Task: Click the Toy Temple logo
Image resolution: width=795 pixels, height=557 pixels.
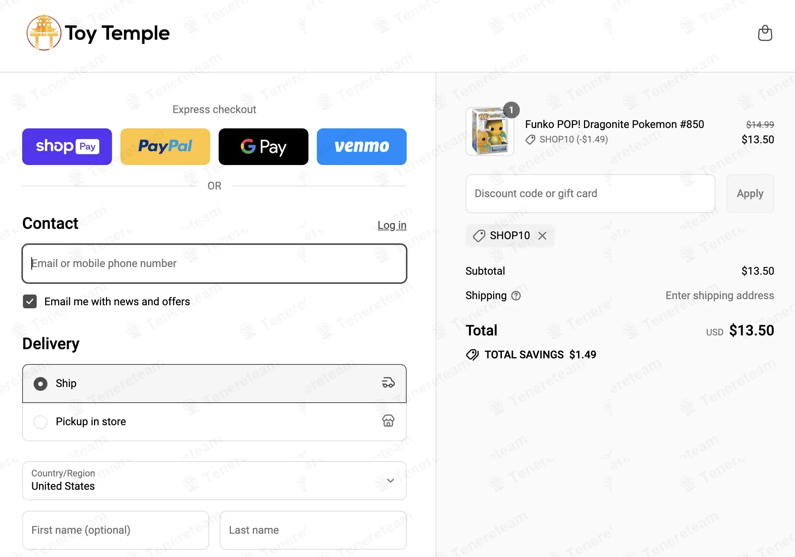Action: 98,33
